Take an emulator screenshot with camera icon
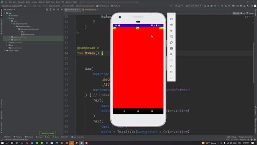Screen dimensions: 257x145 171,48
